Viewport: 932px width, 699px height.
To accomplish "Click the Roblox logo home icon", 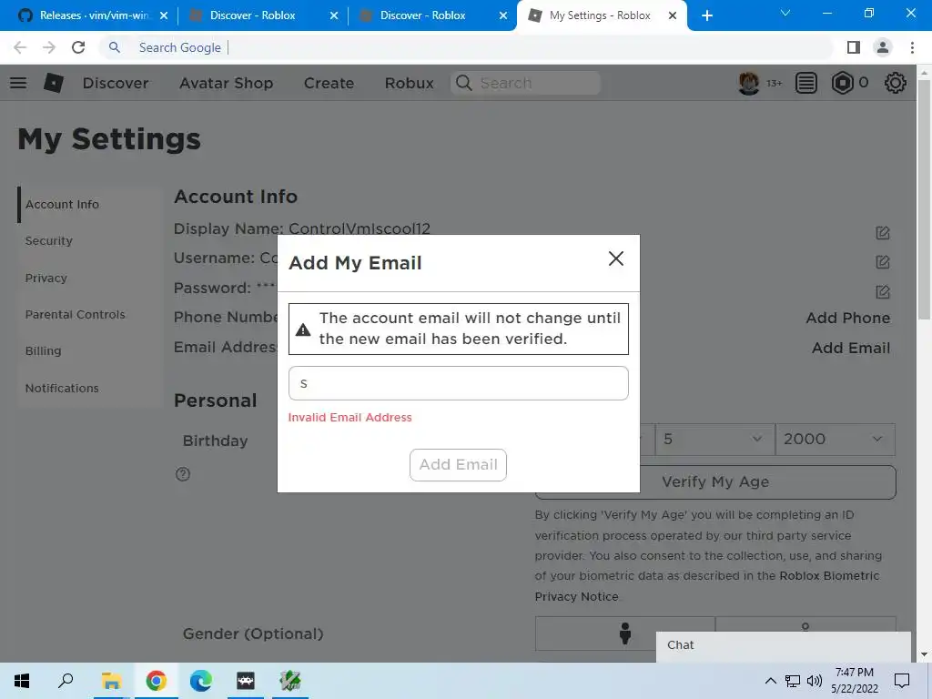I will coord(54,83).
